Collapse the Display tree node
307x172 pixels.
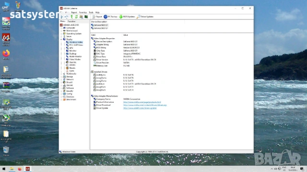[61, 39]
